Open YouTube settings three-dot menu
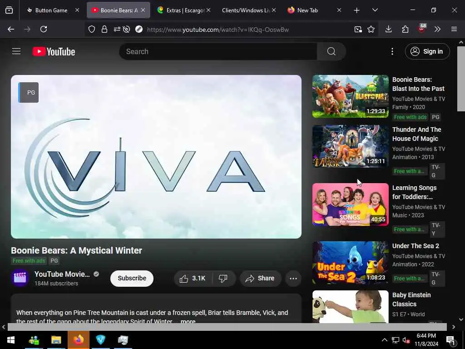The width and height of the screenshot is (465, 349). tap(392, 51)
